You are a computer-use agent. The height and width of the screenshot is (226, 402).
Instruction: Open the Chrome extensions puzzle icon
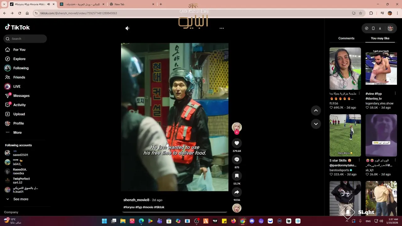371,13
